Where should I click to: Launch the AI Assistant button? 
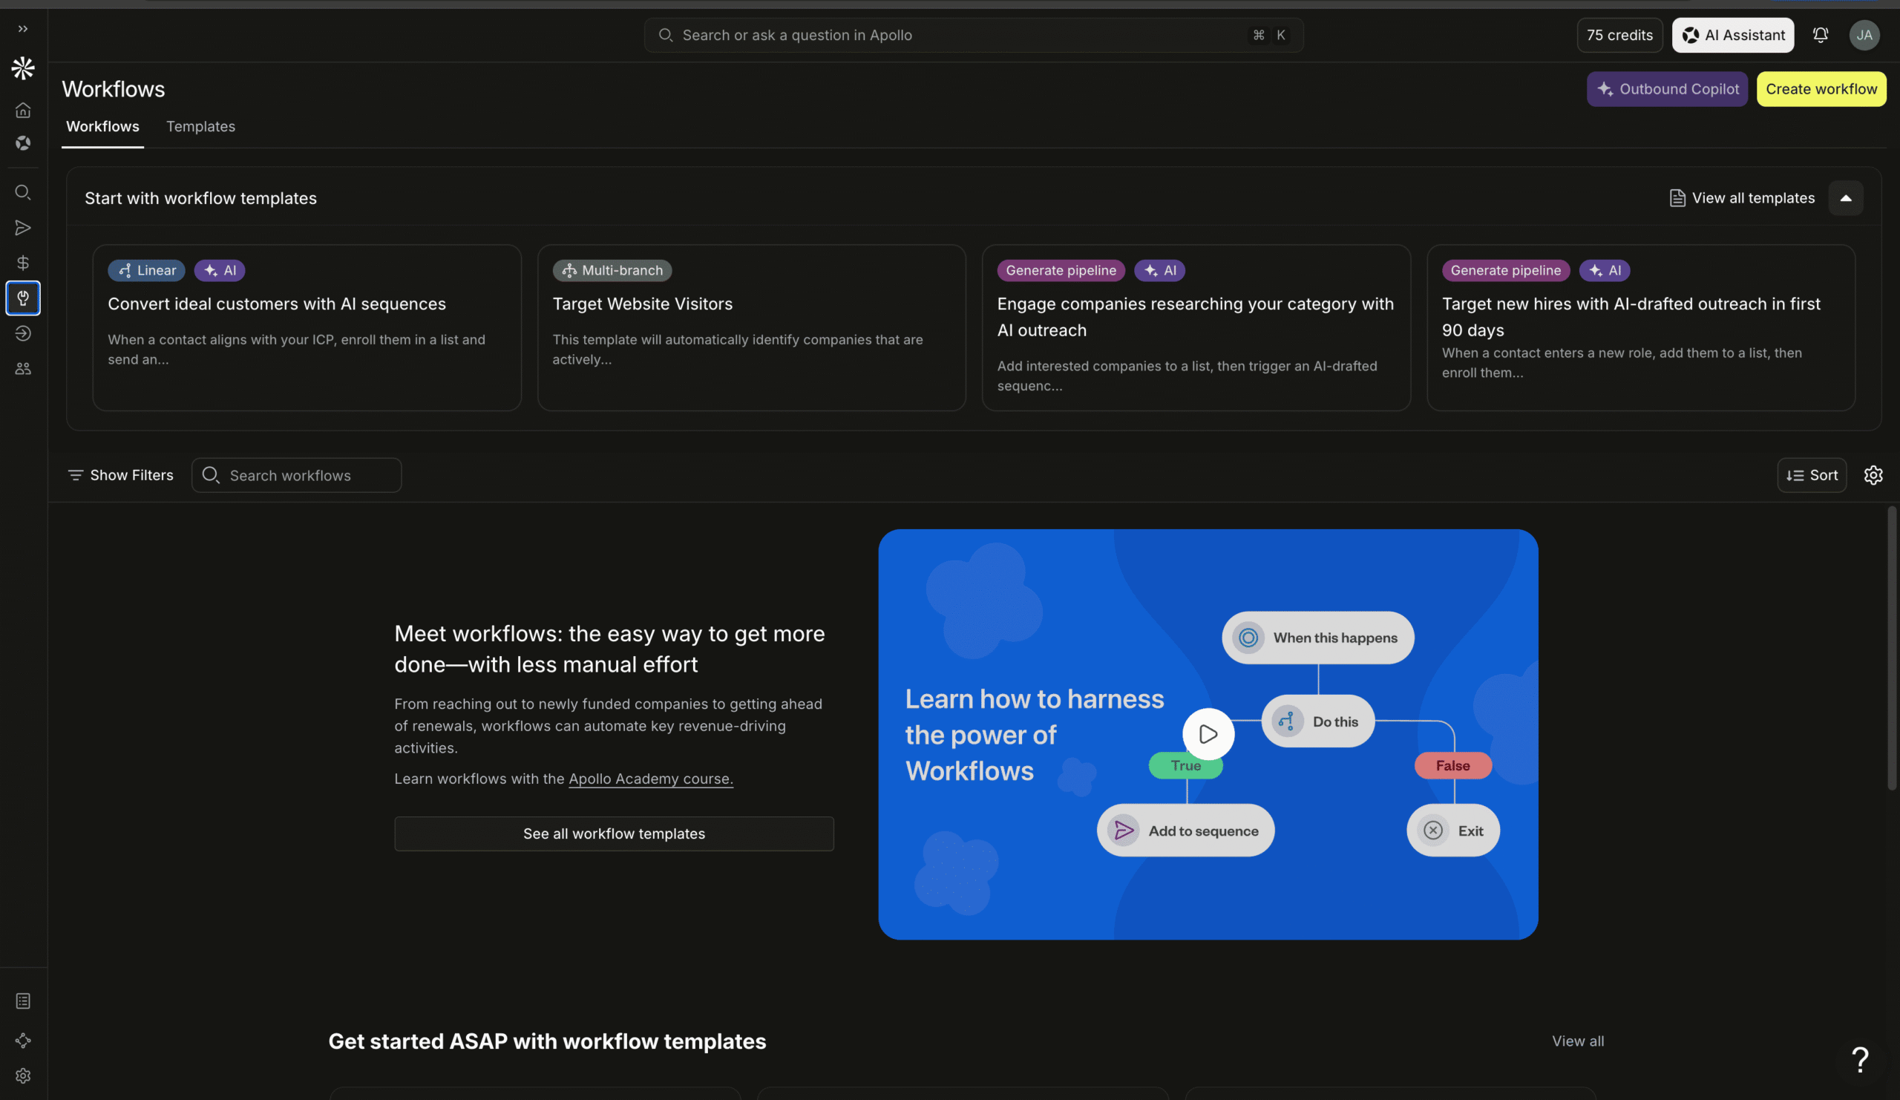1732,36
